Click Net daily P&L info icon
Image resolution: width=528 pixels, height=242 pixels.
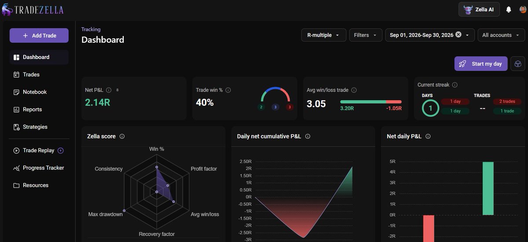(428, 136)
